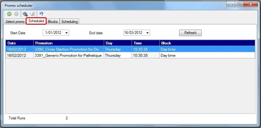The height and width of the screenshot is (128, 261).
Task: Click the grey disabled checkmark icon
Action: click(x=16, y=14)
